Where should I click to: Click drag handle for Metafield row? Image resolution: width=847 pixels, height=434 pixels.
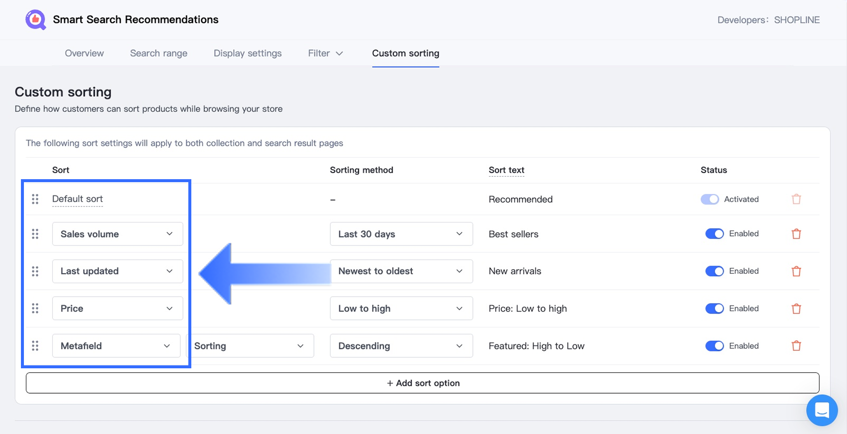[35, 346]
